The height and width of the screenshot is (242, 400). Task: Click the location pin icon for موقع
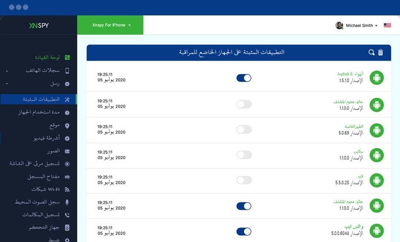click(x=67, y=126)
